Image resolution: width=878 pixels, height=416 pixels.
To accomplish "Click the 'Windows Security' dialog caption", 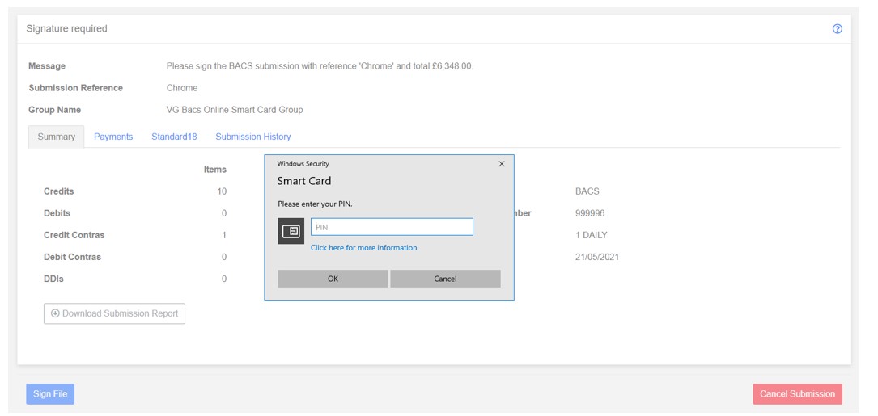I will click(303, 164).
